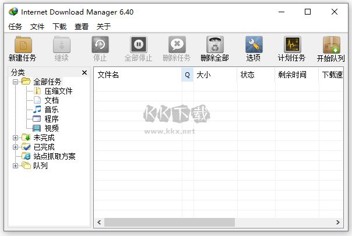Viewport: 352px width, 236px height.
Task: Select the 全部任务 folder icon
Action: (26, 81)
